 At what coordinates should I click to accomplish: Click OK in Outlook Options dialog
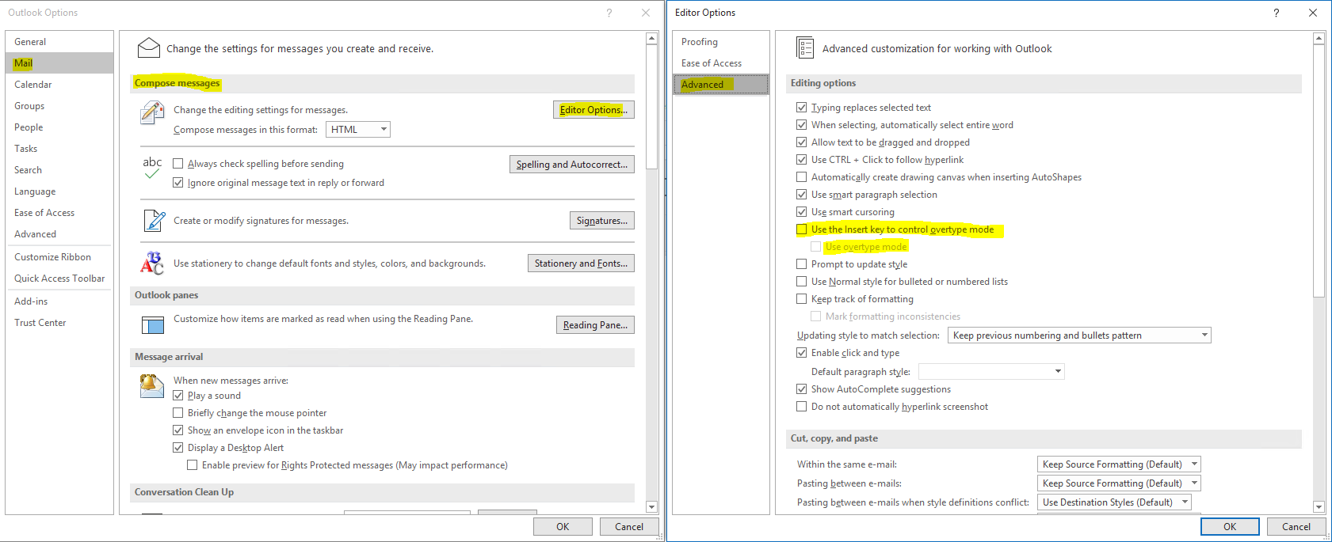[563, 527]
